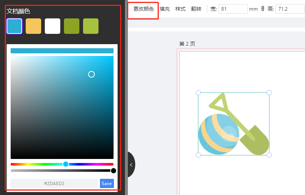Open the 样式 menu in toolbar
The image size is (305, 195).
pos(180,9)
